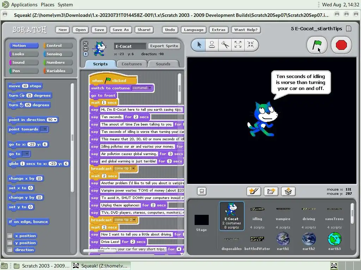This screenshot has width=361, height=270.
Task: Open the point towards dropdown
Action: [44, 129]
